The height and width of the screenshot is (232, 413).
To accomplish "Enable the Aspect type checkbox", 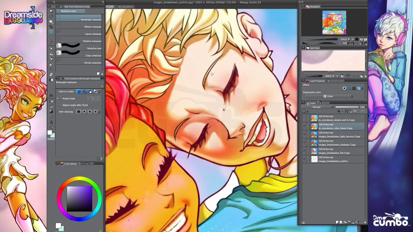I will (x=60, y=98).
